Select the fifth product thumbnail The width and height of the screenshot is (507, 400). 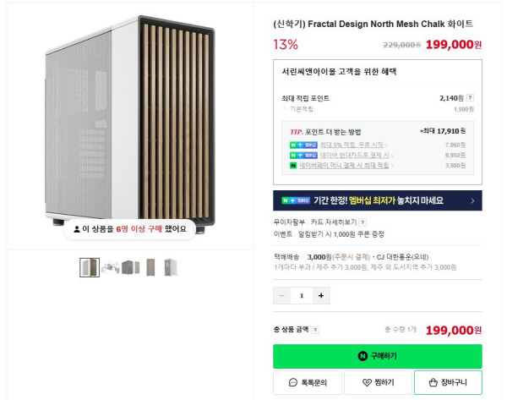171,267
